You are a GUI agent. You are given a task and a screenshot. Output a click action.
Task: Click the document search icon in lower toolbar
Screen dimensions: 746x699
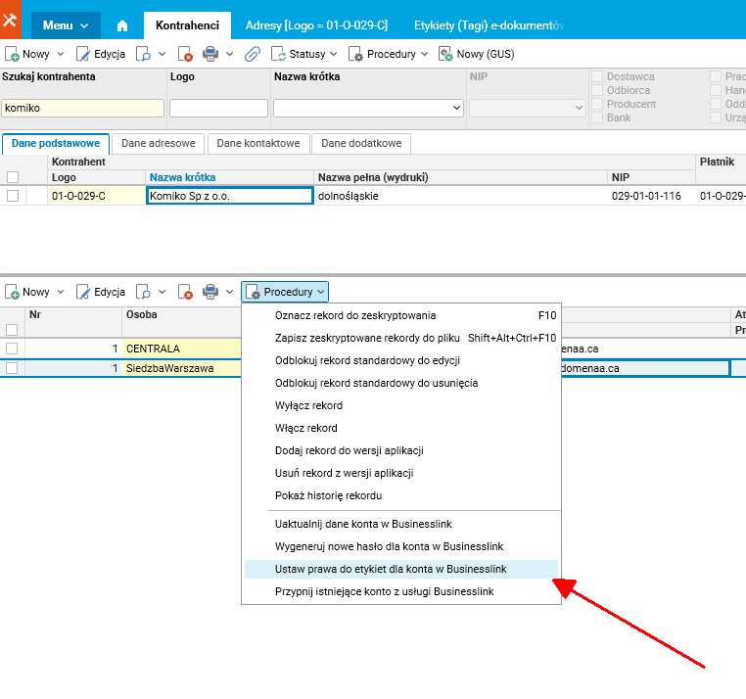(x=143, y=292)
